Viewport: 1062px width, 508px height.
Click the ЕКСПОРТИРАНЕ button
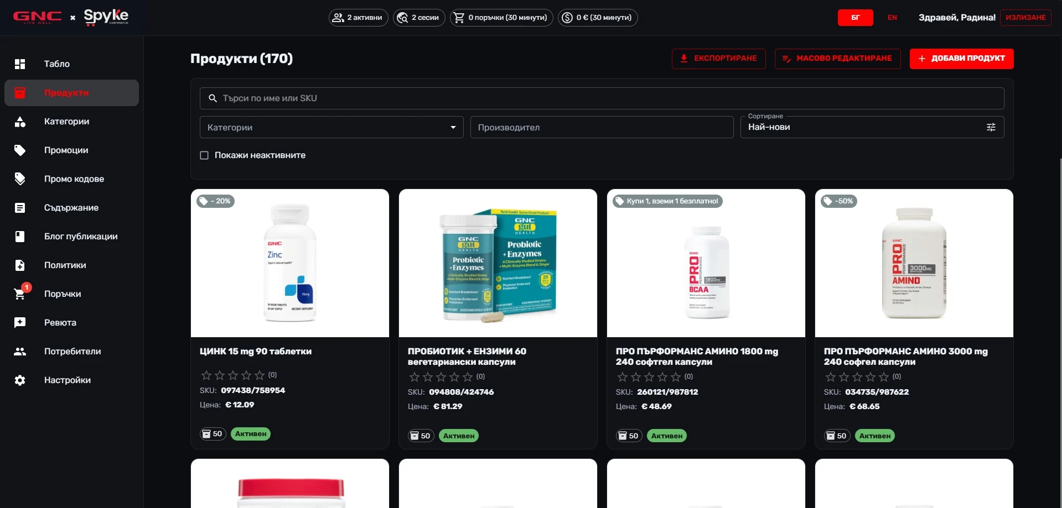tap(718, 59)
